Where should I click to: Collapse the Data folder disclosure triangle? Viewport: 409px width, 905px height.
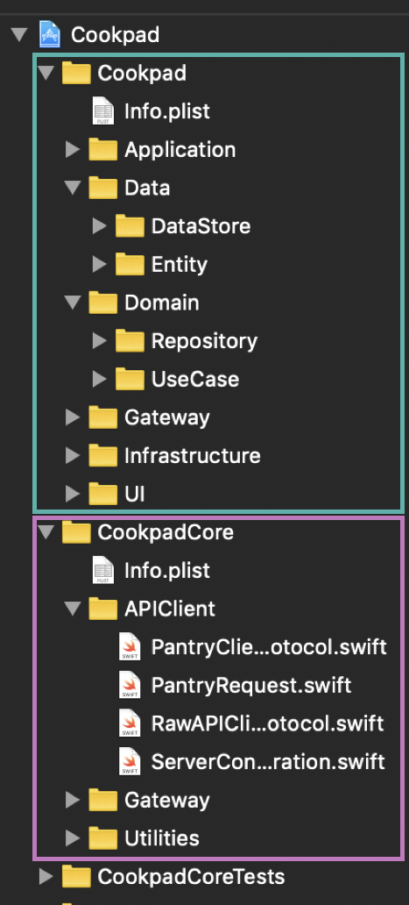click(72, 188)
